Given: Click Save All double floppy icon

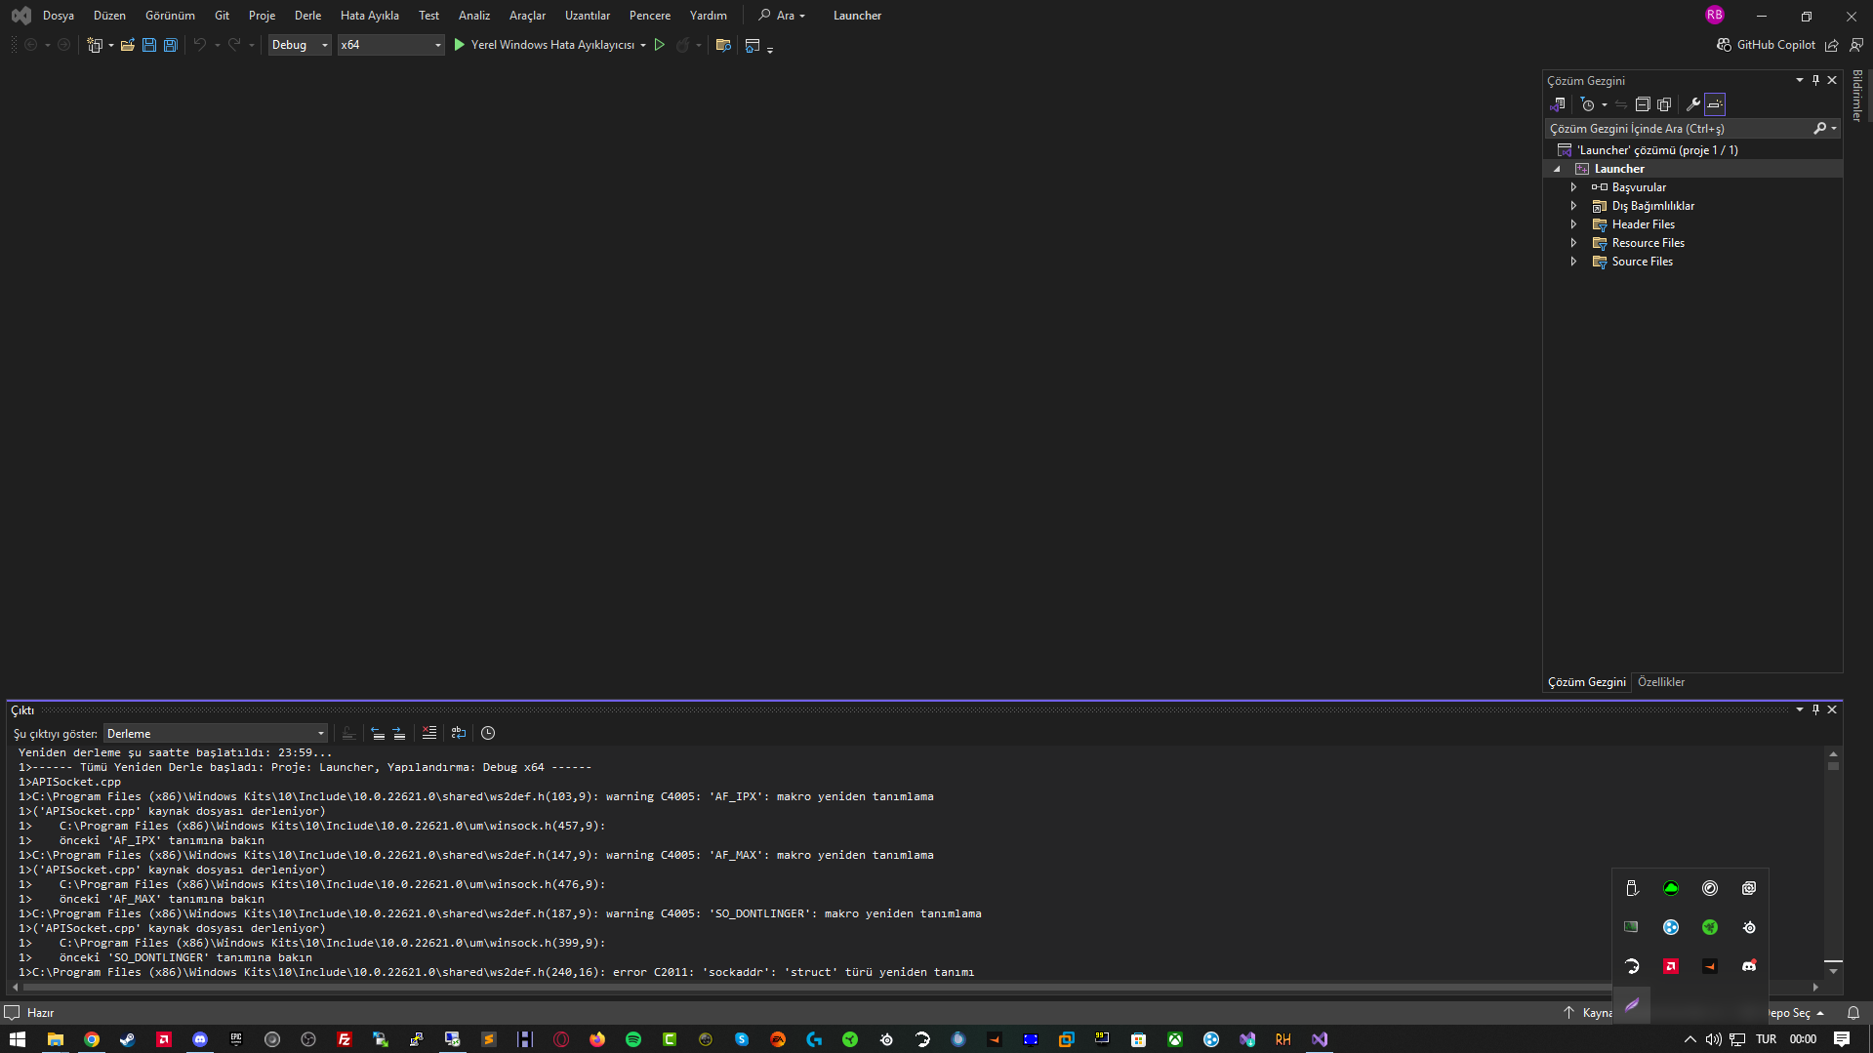Looking at the screenshot, I should coord(171,45).
